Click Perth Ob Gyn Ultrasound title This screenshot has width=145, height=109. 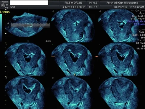coord(122,3)
